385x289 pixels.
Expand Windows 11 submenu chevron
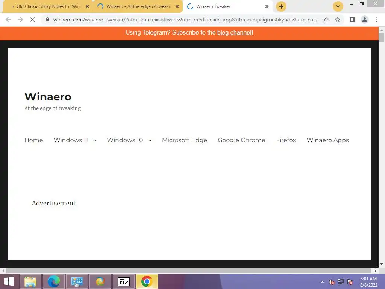(x=95, y=141)
